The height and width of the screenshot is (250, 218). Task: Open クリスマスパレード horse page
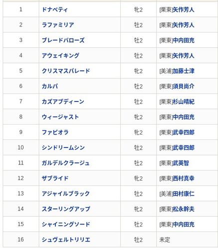click(x=66, y=71)
